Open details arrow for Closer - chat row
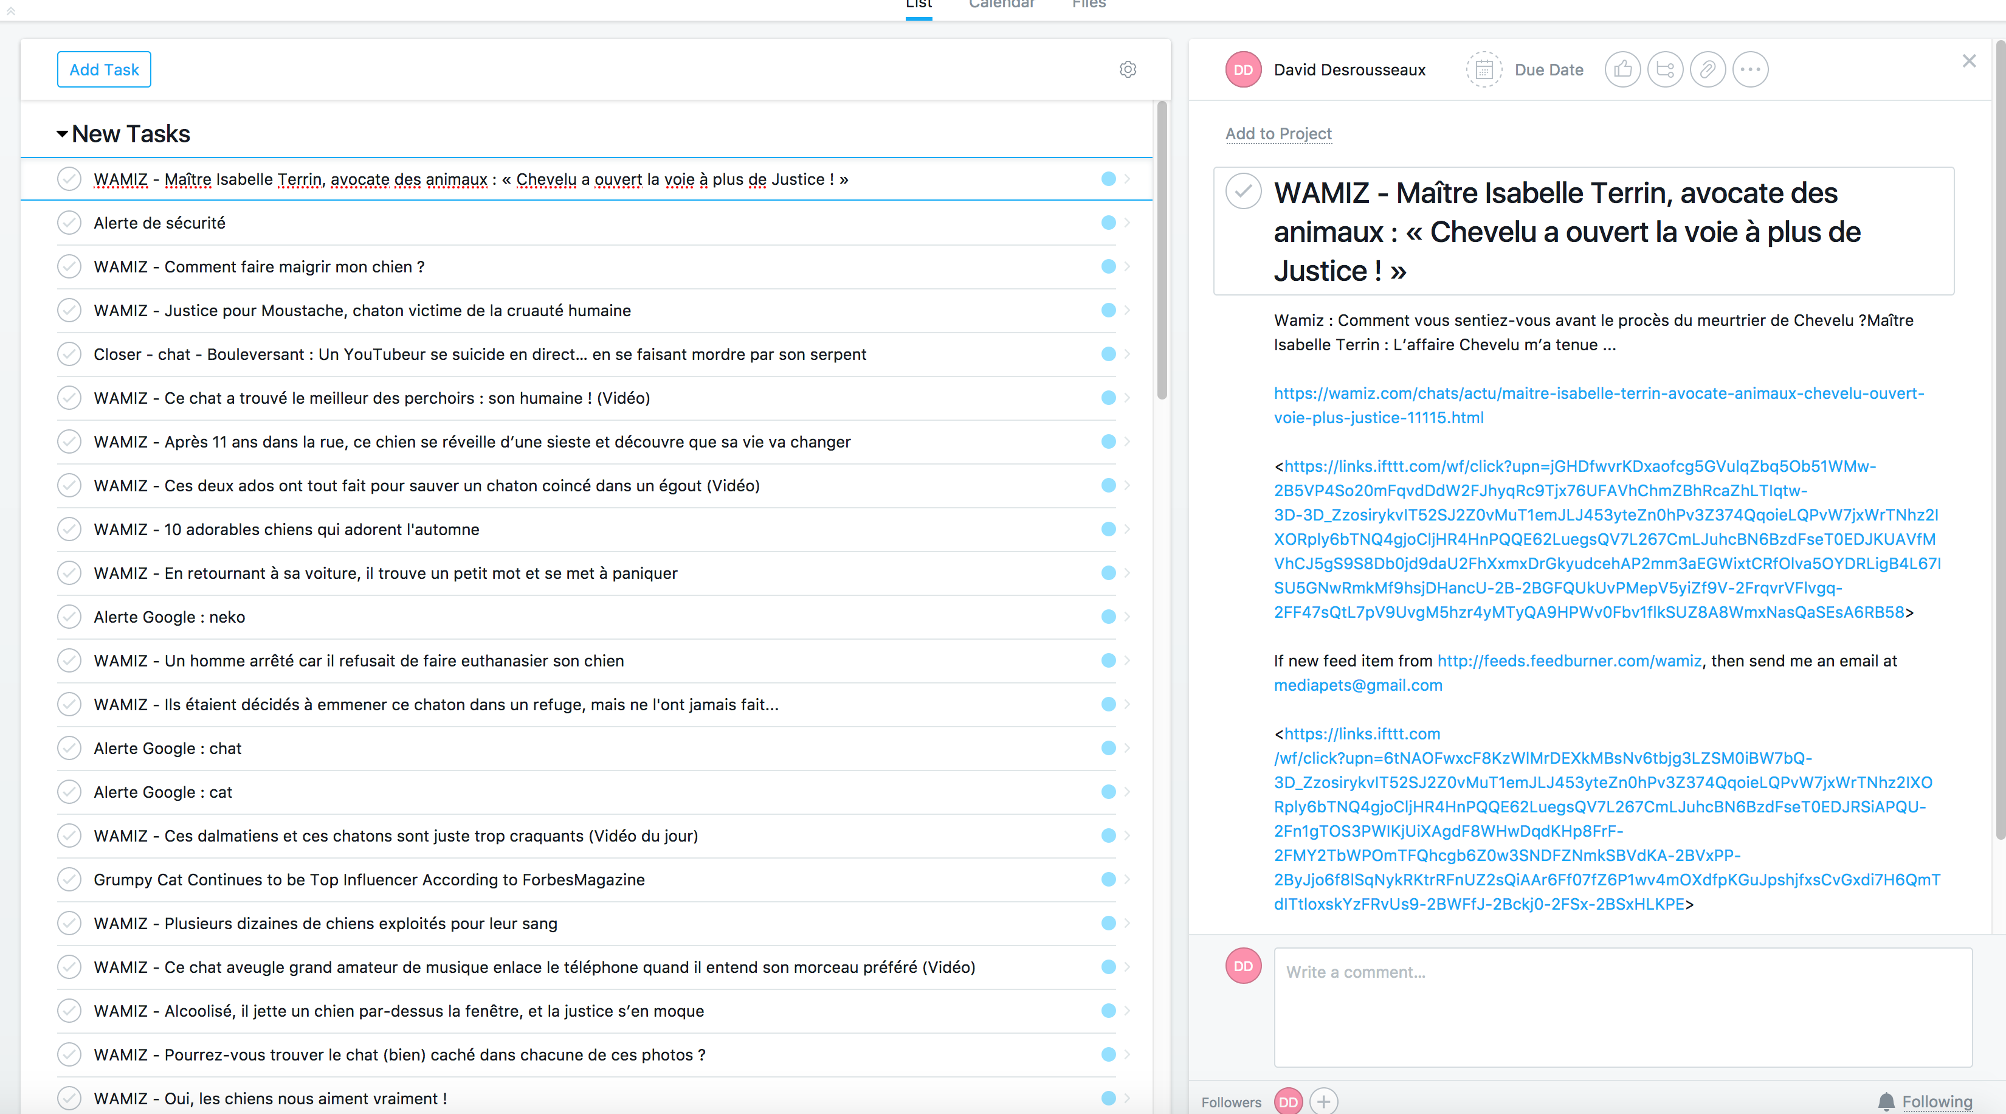The width and height of the screenshot is (2006, 1114). pos(1127,354)
